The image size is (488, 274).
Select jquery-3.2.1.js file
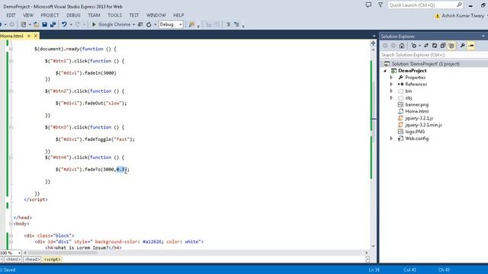(419, 118)
